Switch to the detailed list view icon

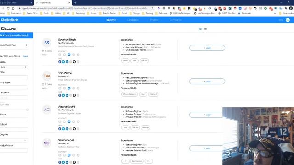(x=200, y=29)
